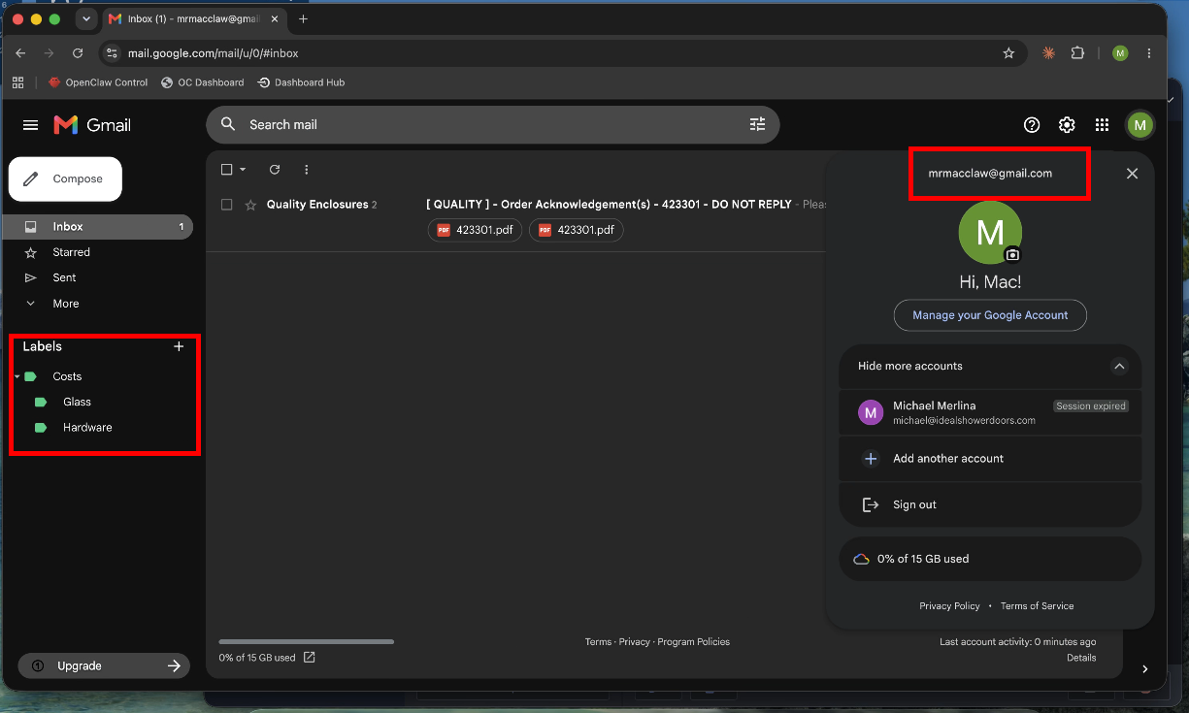Open Terms of Service link in popup
The image size is (1189, 713).
coord(1037,606)
